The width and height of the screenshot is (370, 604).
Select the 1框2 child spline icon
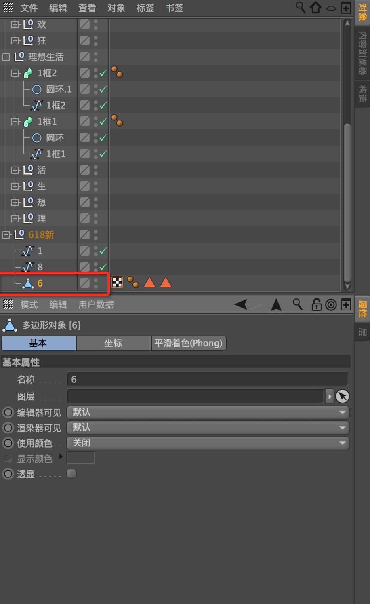point(37,106)
